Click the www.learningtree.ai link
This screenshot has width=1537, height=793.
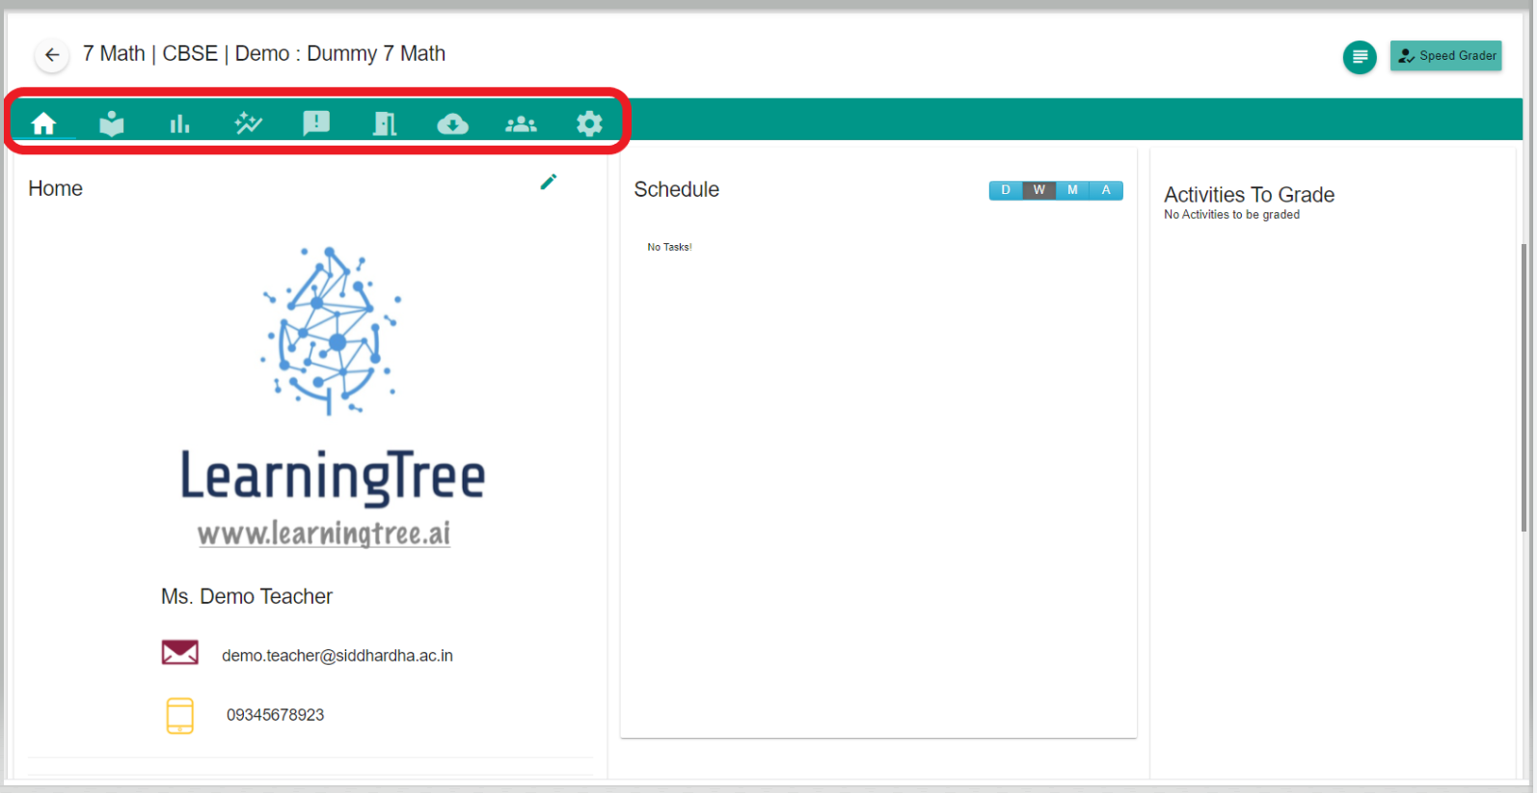(x=324, y=533)
